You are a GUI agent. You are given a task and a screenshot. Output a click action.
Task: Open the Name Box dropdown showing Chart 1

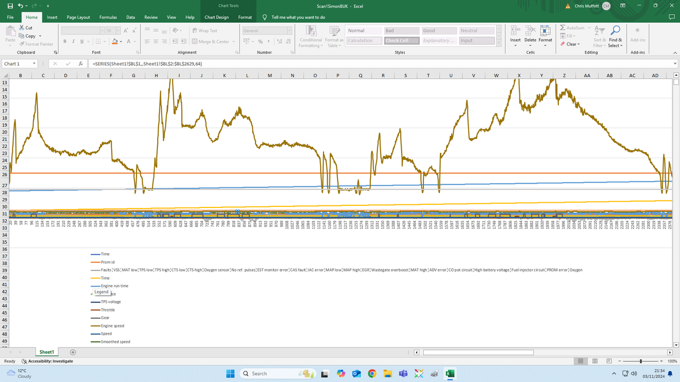pos(34,64)
